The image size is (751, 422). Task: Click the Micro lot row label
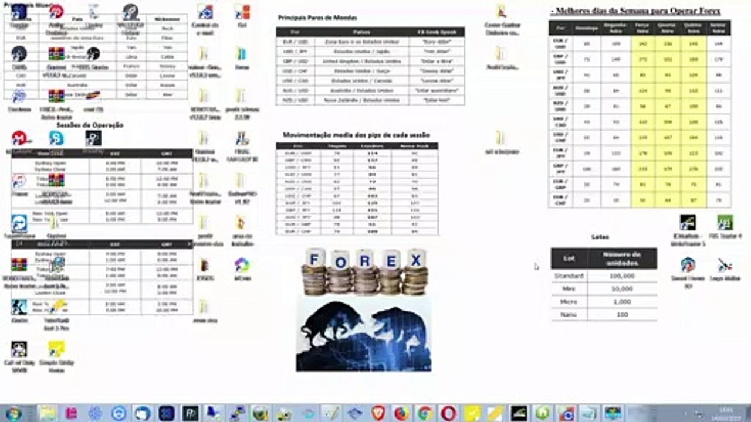pos(569,301)
